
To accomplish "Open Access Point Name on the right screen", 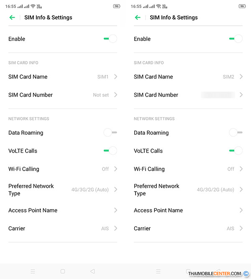I will pyautogui.click(x=188, y=210).
